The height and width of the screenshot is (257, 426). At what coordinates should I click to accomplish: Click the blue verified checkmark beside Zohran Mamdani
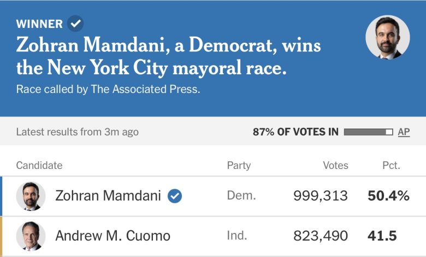tap(175, 196)
